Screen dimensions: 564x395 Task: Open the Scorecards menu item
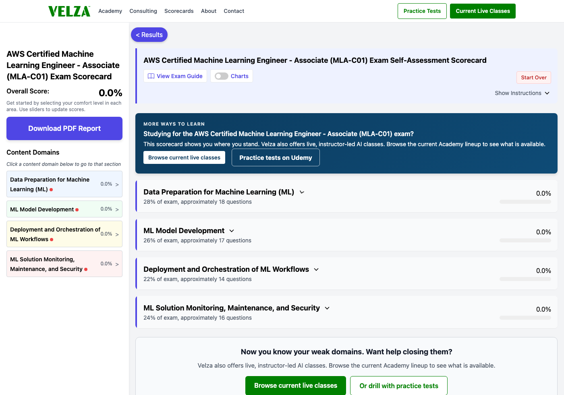(x=179, y=11)
